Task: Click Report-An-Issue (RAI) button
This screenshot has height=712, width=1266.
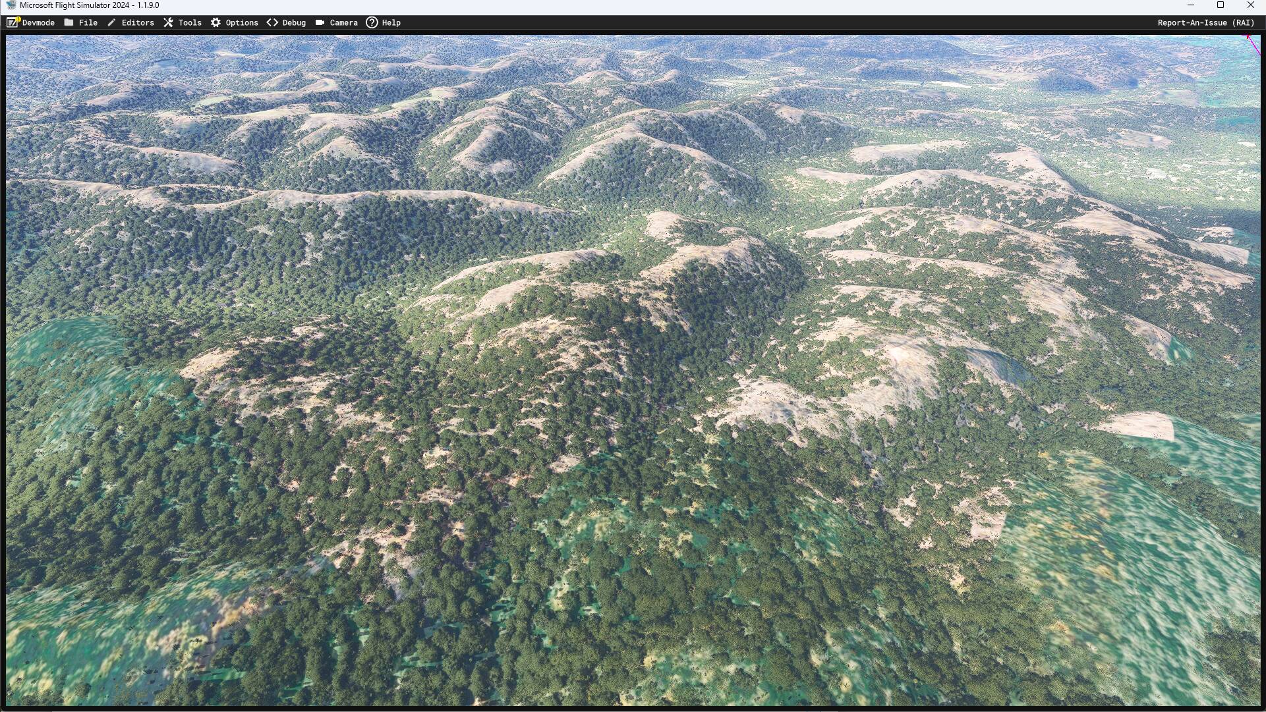Action: [1205, 22]
